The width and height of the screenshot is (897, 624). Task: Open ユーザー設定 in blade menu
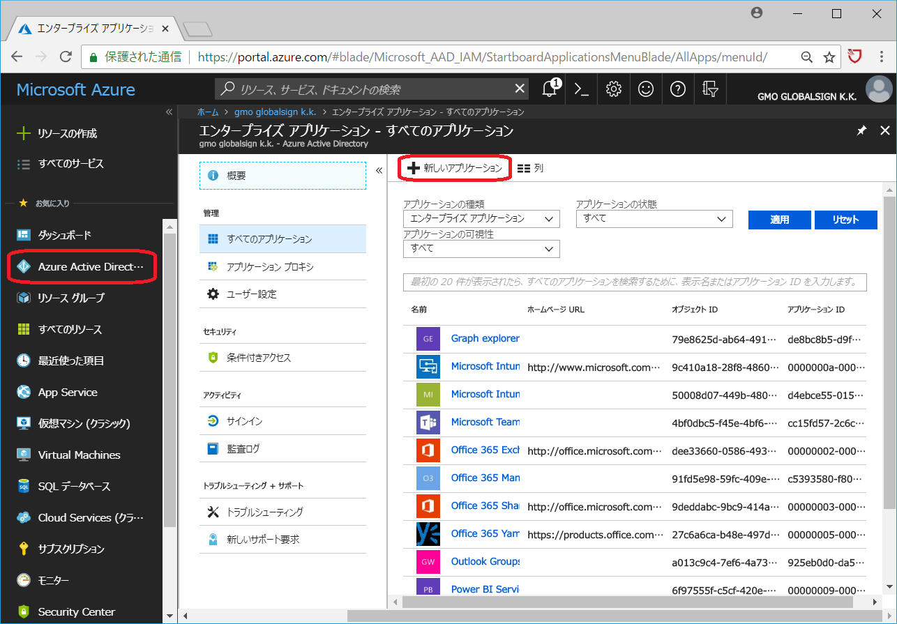pos(282,294)
